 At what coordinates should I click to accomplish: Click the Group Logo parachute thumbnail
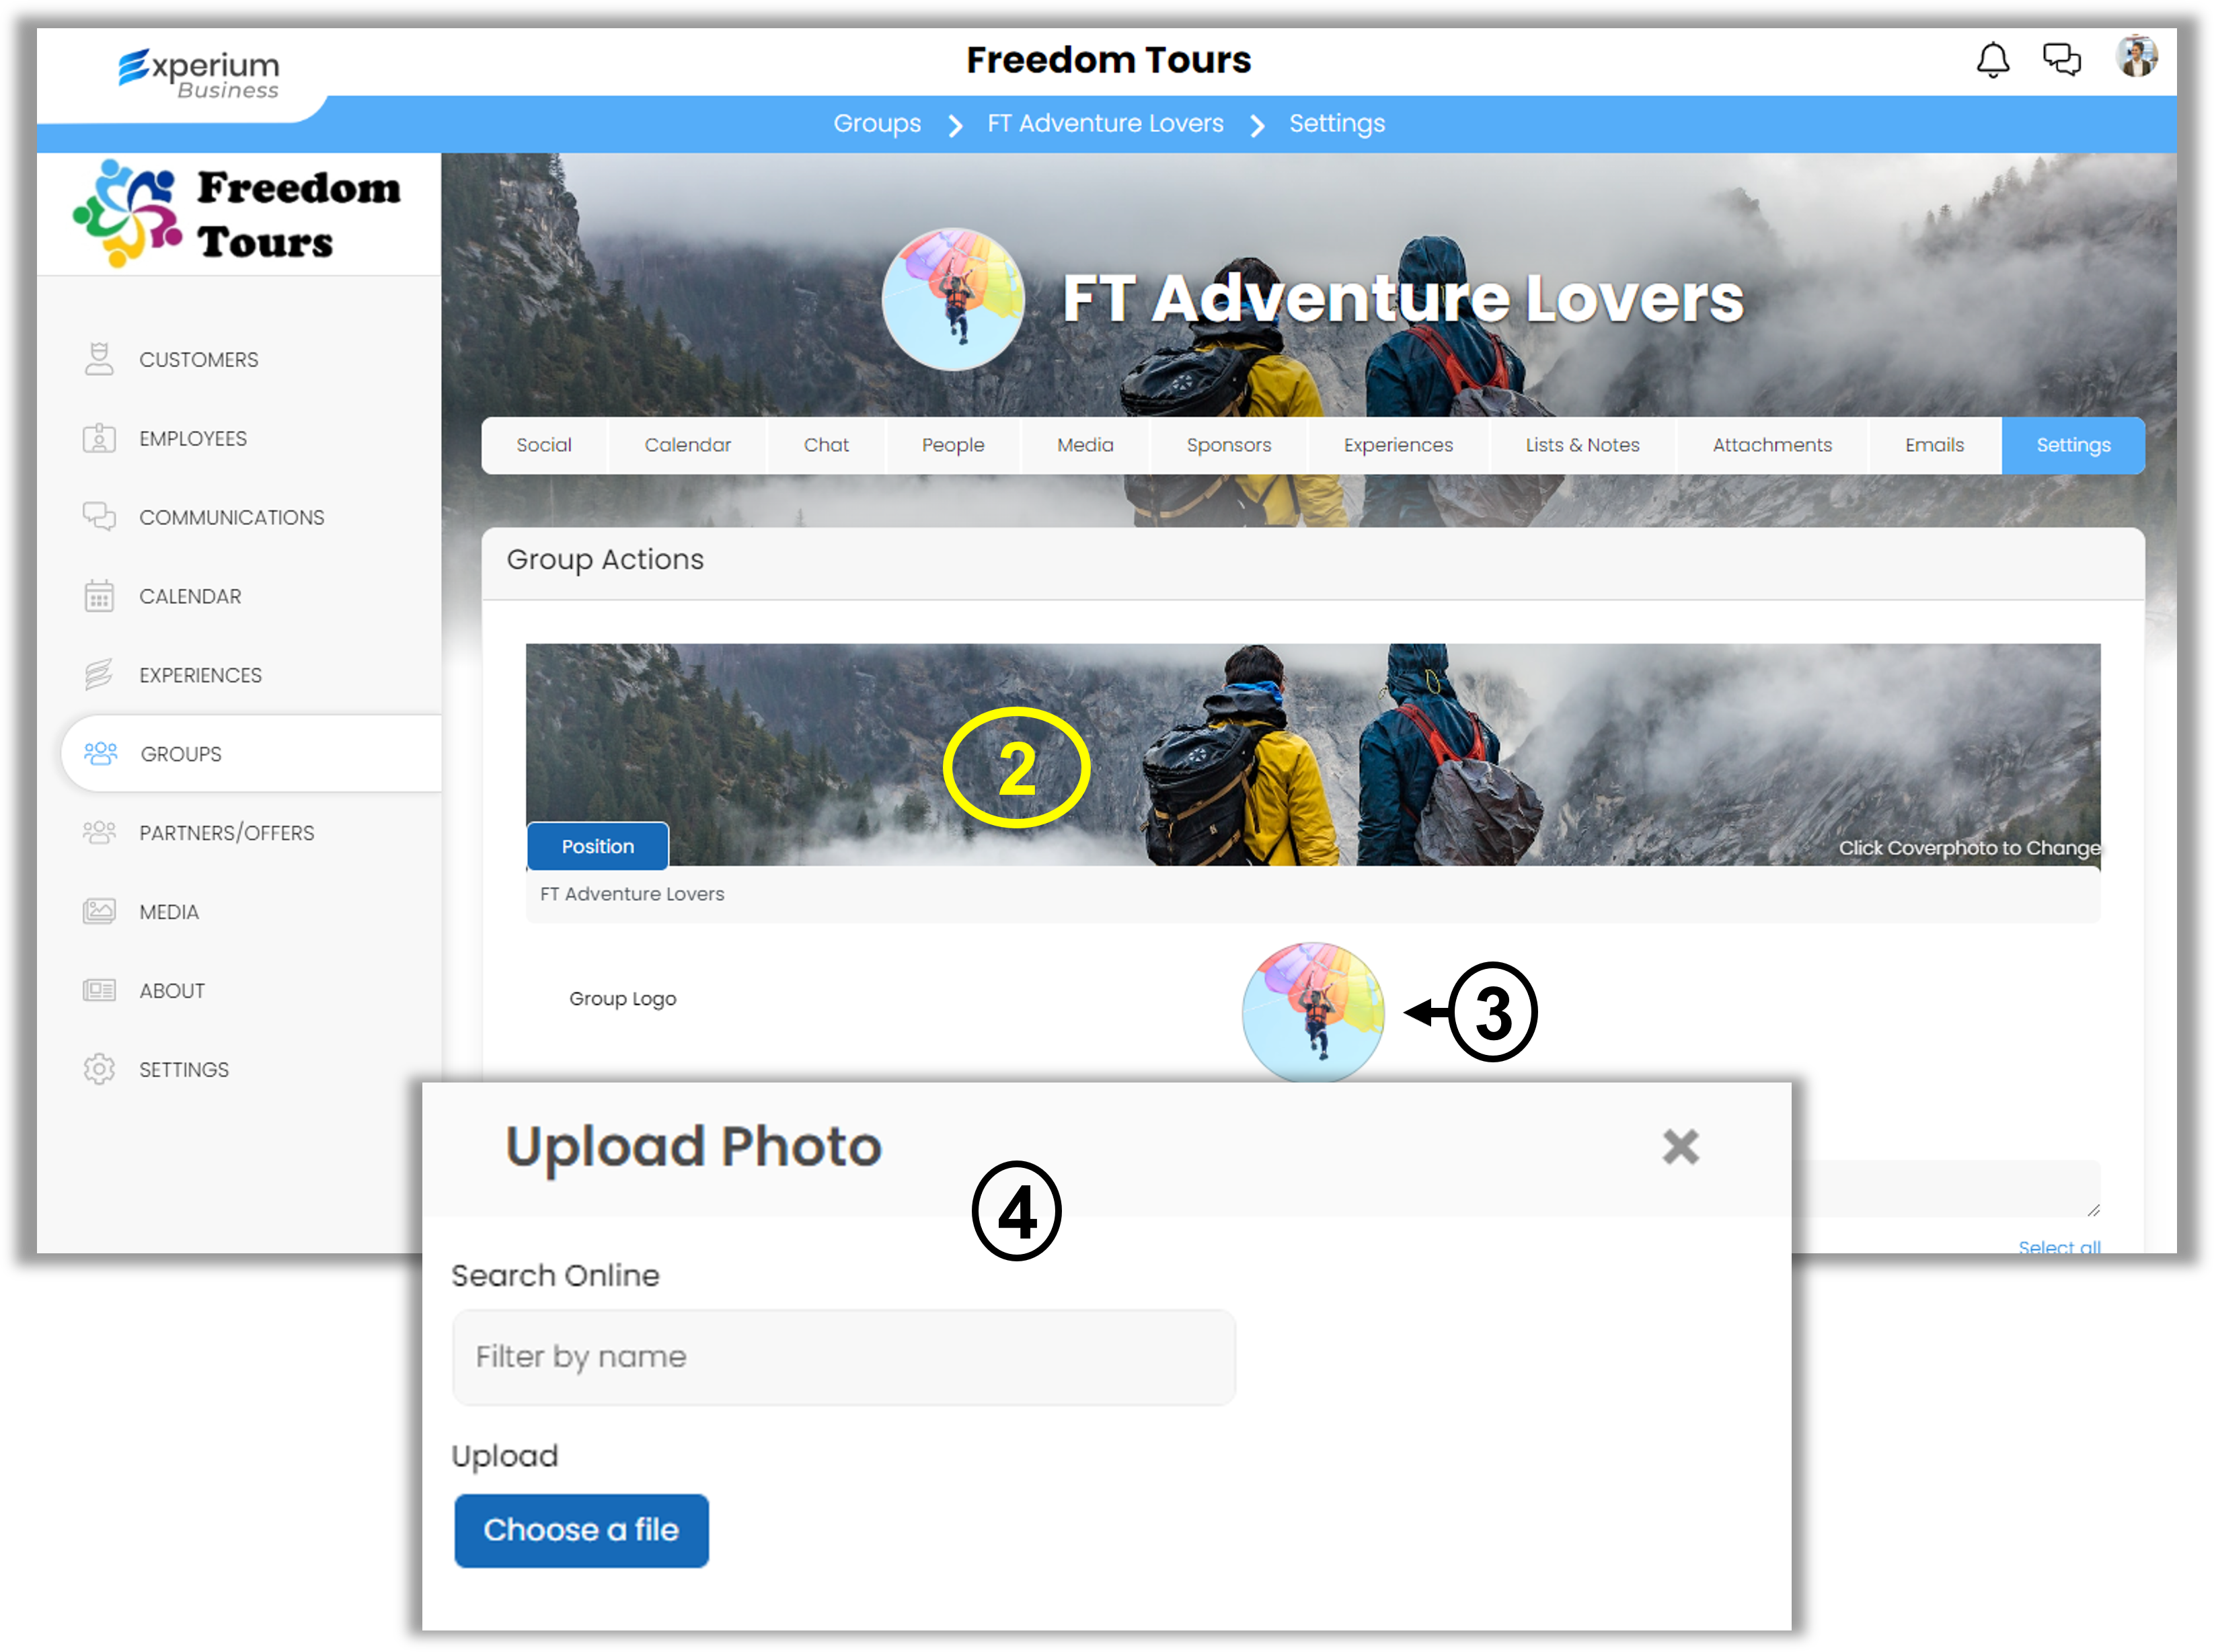(x=1312, y=1011)
